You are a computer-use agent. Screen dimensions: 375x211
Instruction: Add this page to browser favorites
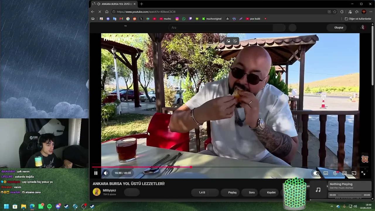[335, 12]
